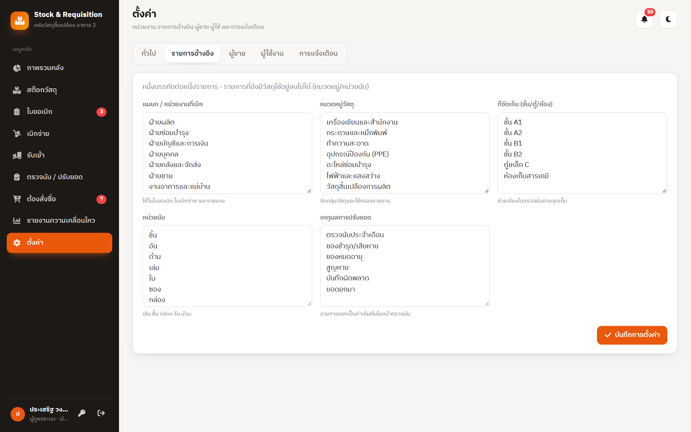Image resolution: width=691 pixels, height=432 pixels.
Task: Click the ไฟฟ้าและแสงสว่าง line
Action: pos(353,176)
